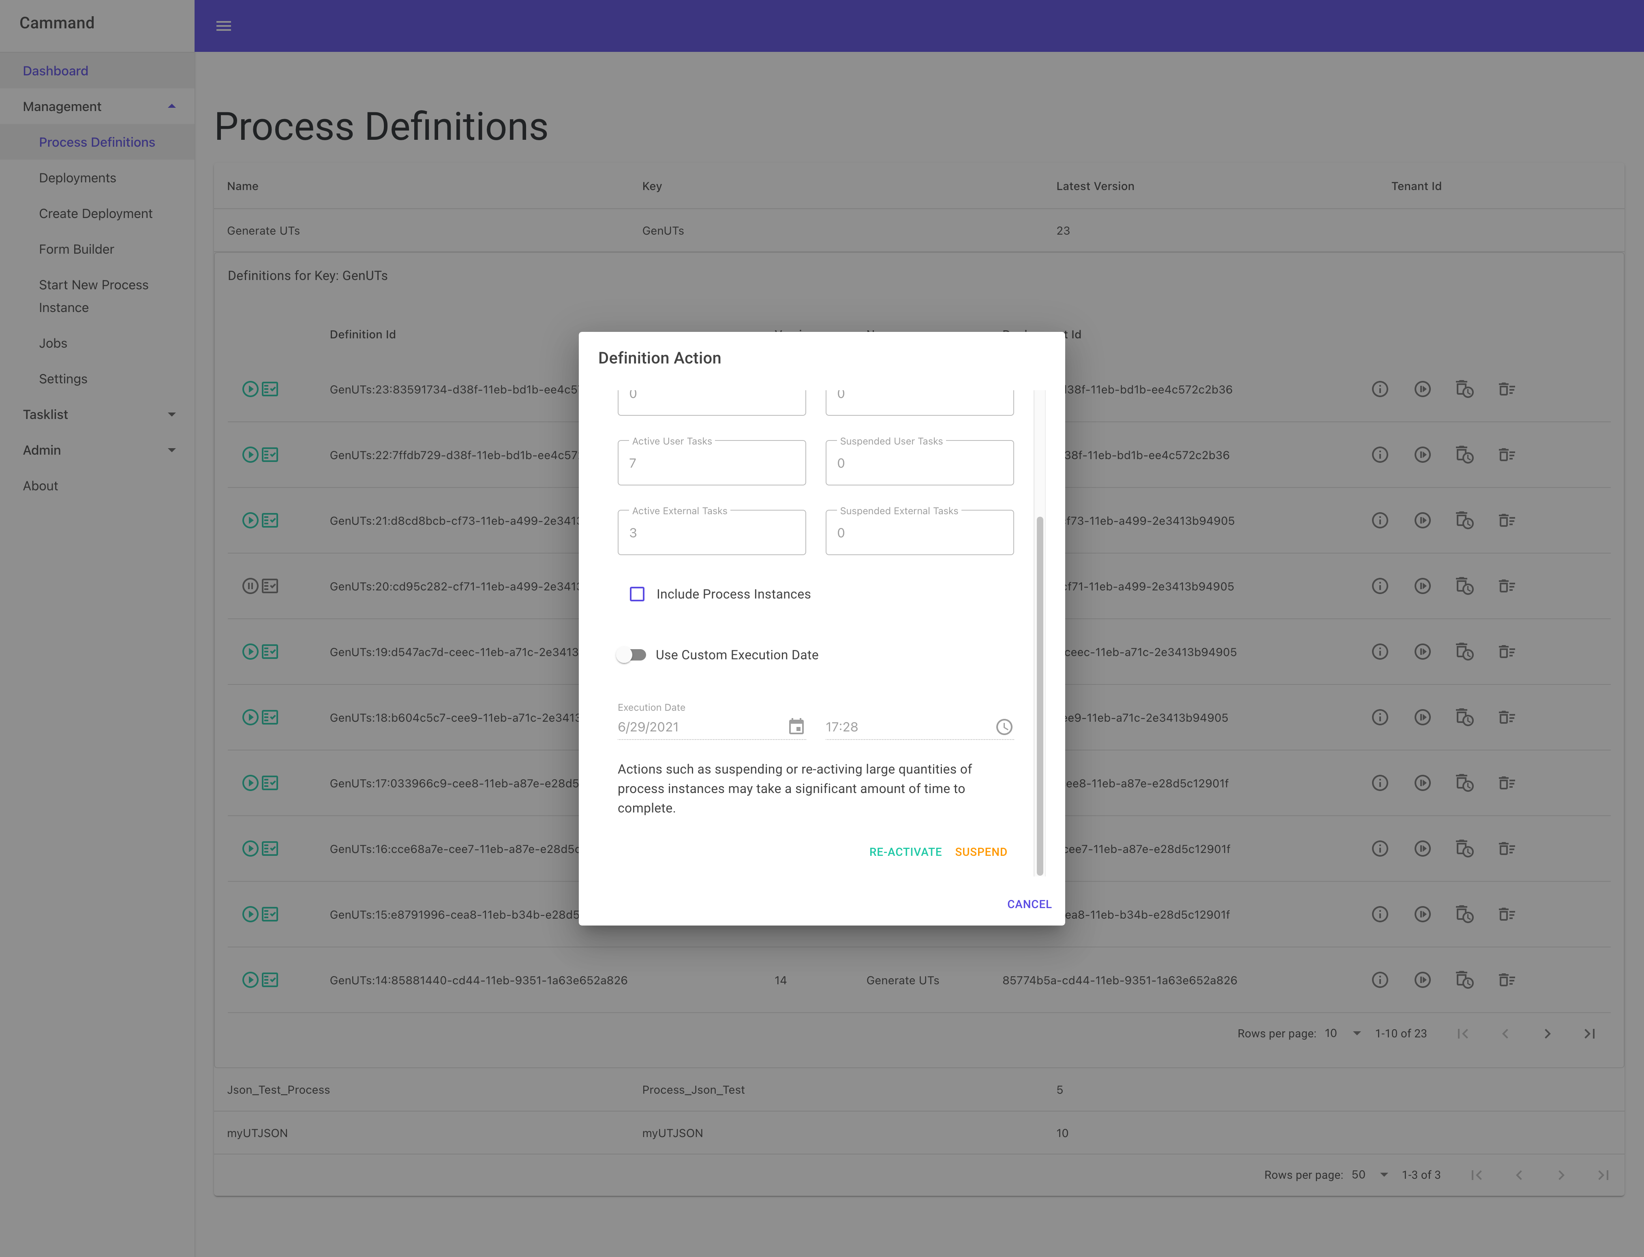Go to Form Builder page
Image resolution: width=1644 pixels, height=1257 pixels.
click(76, 249)
